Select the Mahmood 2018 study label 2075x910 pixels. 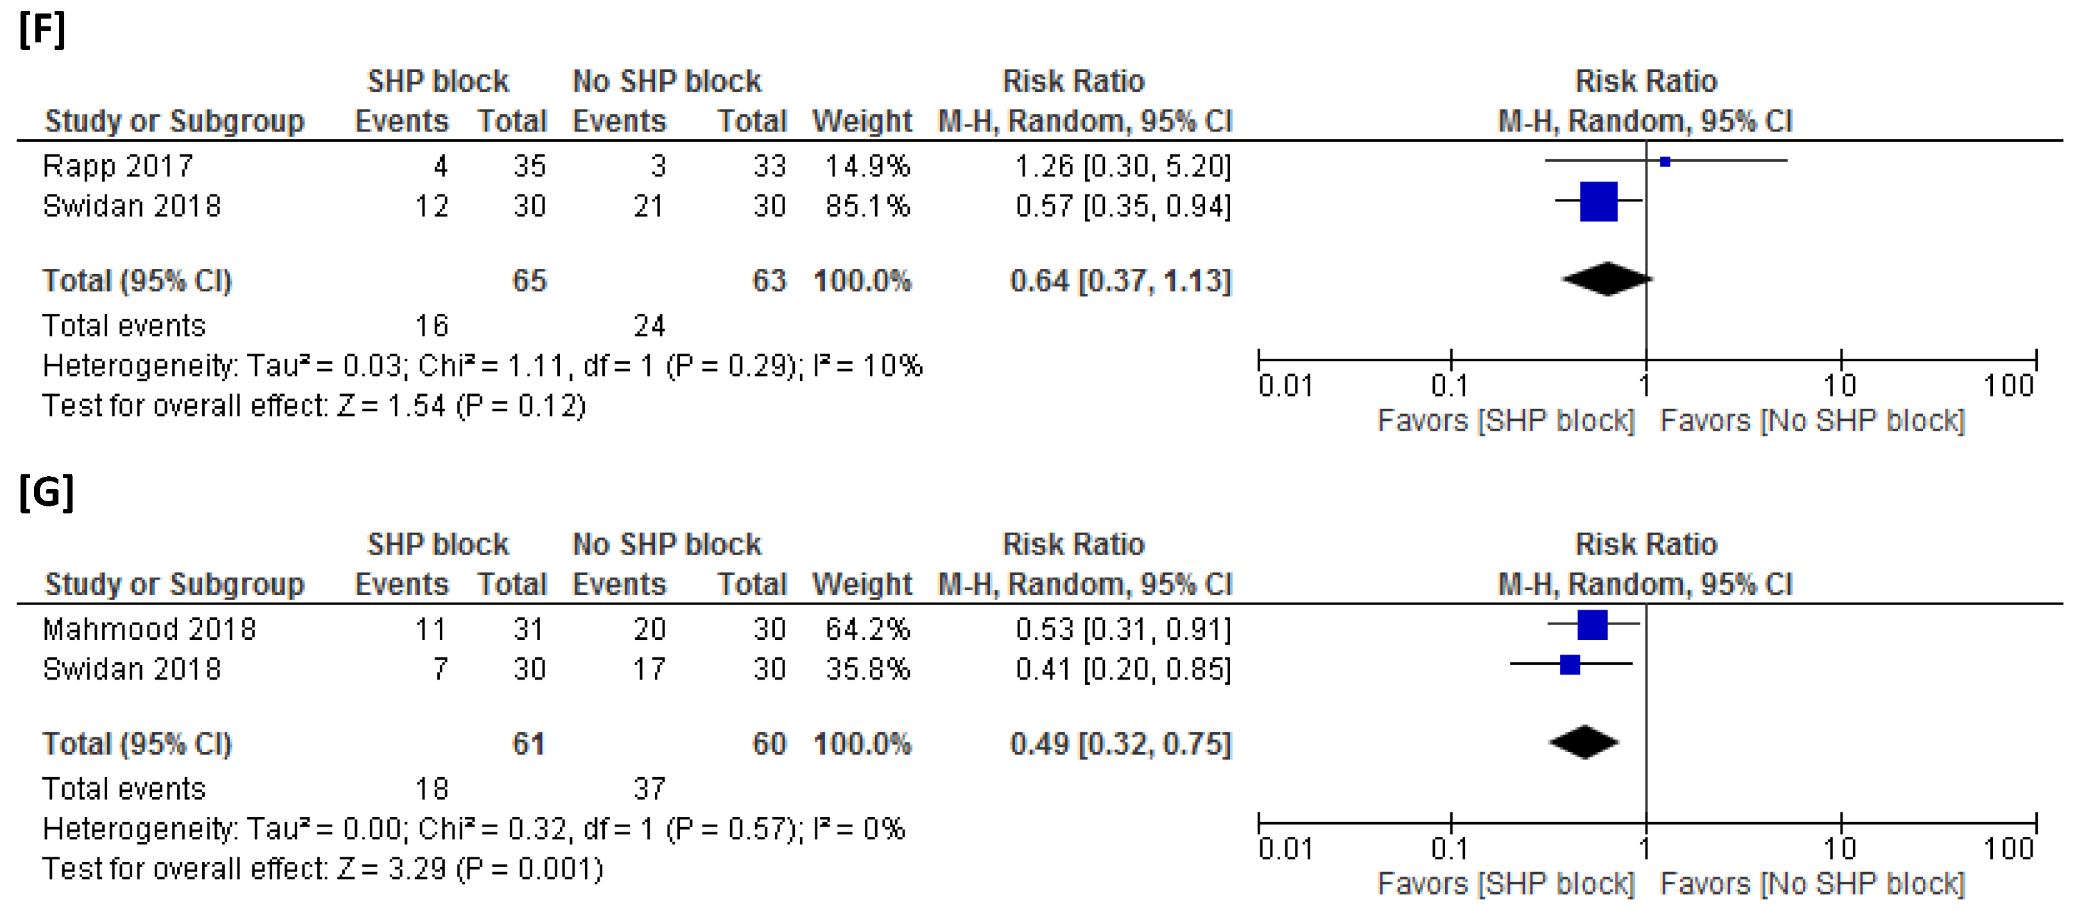pos(149,629)
